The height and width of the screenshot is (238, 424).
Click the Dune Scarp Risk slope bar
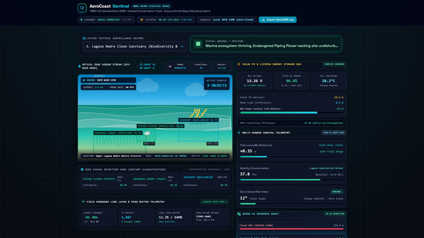point(291,204)
